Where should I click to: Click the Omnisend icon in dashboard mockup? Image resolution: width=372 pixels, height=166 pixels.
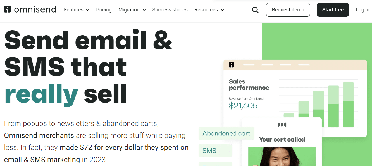[x=231, y=65]
